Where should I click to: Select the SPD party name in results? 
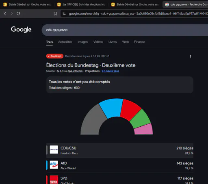pyautogui.click(x=64, y=178)
